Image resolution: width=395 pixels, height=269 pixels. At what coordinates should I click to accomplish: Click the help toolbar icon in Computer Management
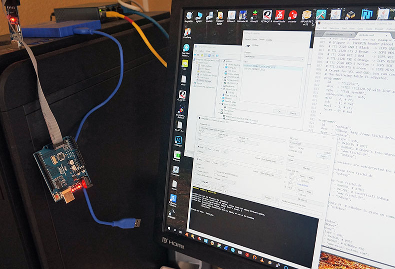(209, 55)
